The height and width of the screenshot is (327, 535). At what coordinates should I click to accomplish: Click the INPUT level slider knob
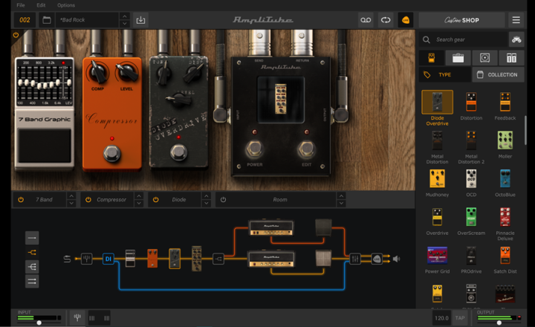[39, 323]
